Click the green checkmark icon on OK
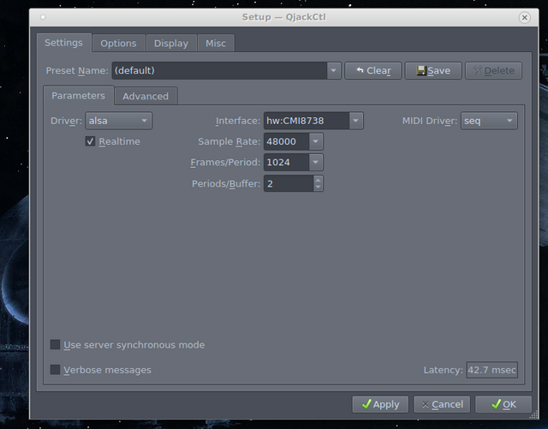The width and height of the screenshot is (548, 429). (x=496, y=404)
